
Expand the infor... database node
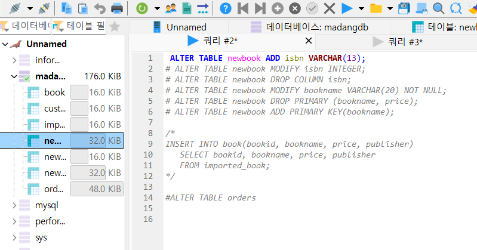[14, 60]
